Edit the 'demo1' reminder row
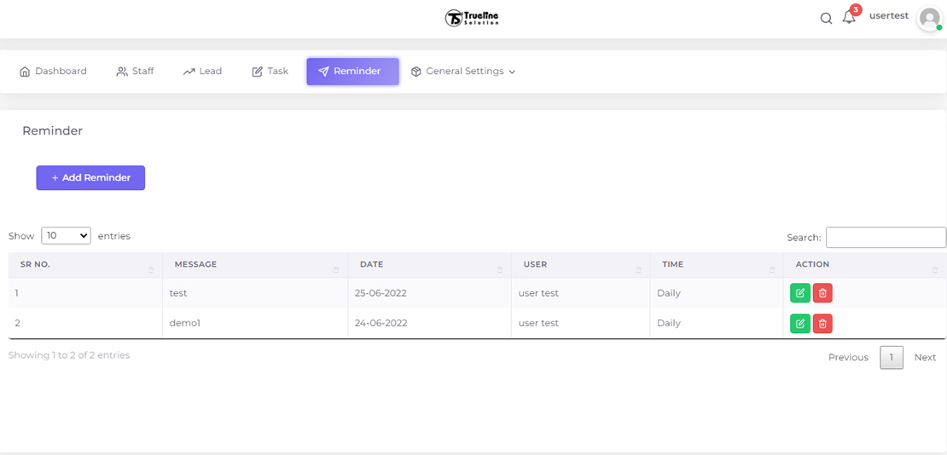 (800, 324)
